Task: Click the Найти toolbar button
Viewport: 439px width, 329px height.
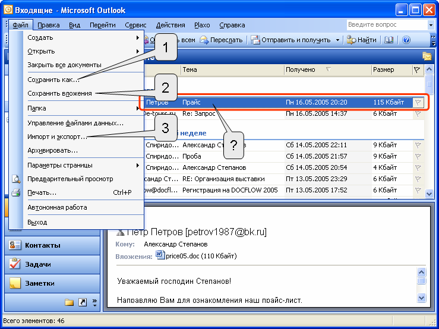Action: pos(361,40)
